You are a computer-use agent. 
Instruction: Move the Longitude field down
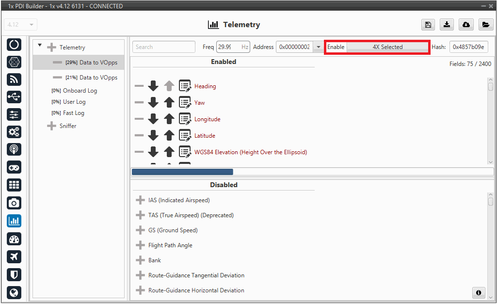tap(153, 119)
